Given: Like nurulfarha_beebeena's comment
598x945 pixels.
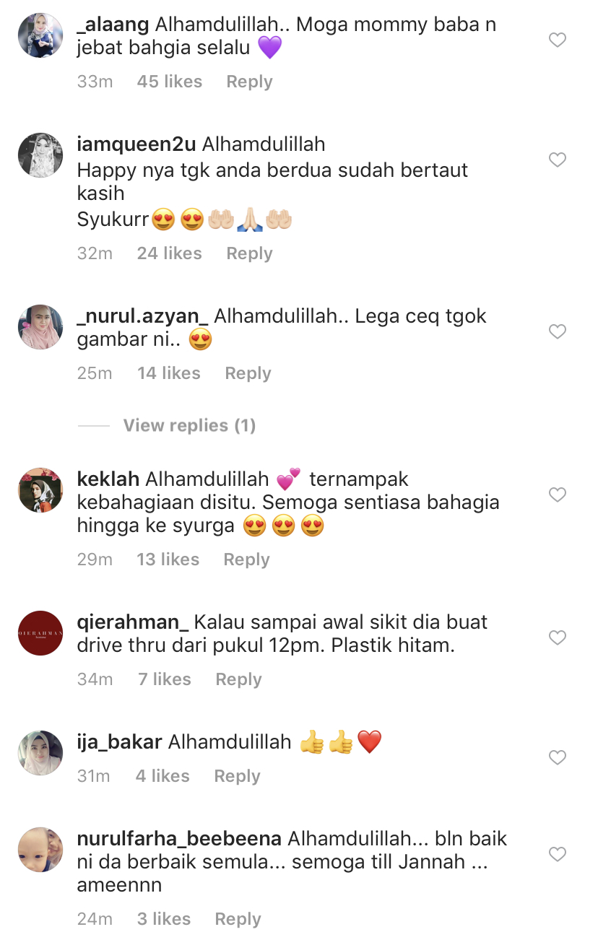Looking at the screenshot, I should tap(558, 854).
